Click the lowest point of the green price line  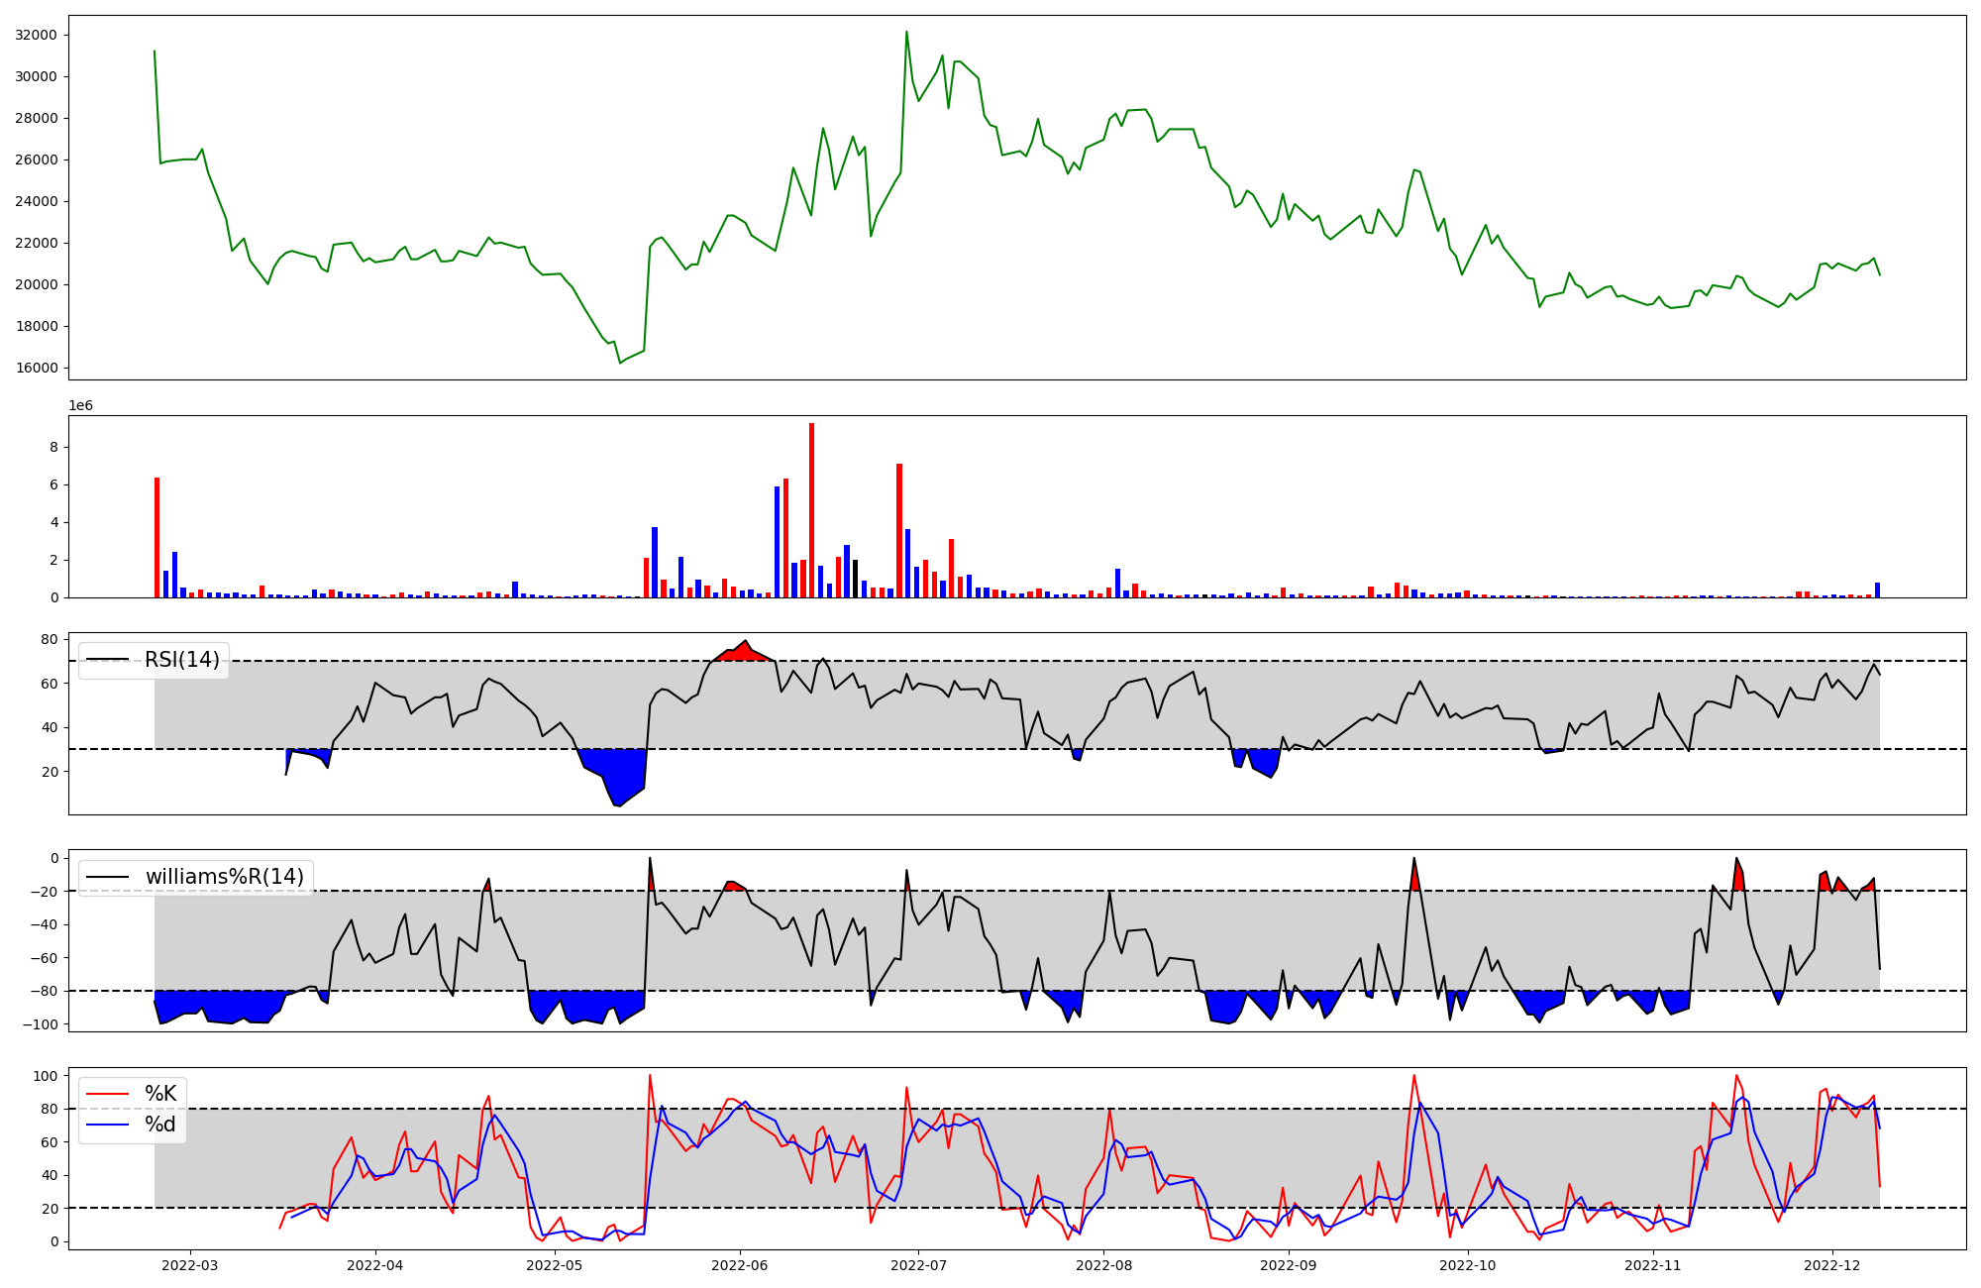click(620, 362)
